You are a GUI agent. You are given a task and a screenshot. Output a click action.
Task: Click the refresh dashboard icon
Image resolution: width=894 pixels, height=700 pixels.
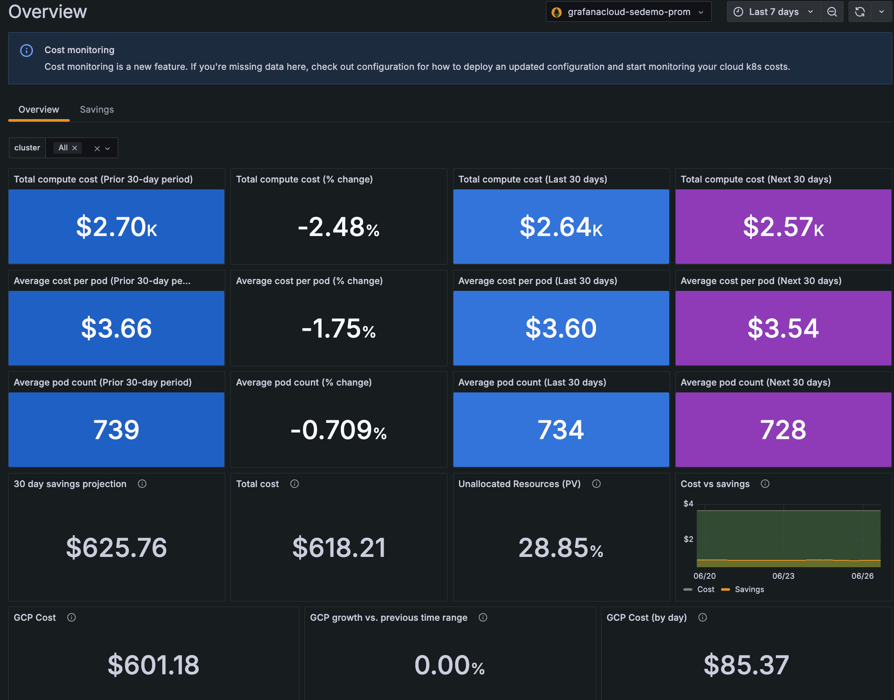tap(860, 12)
